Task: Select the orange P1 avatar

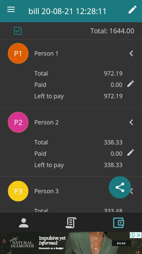Action: click(x=18, y=53)
